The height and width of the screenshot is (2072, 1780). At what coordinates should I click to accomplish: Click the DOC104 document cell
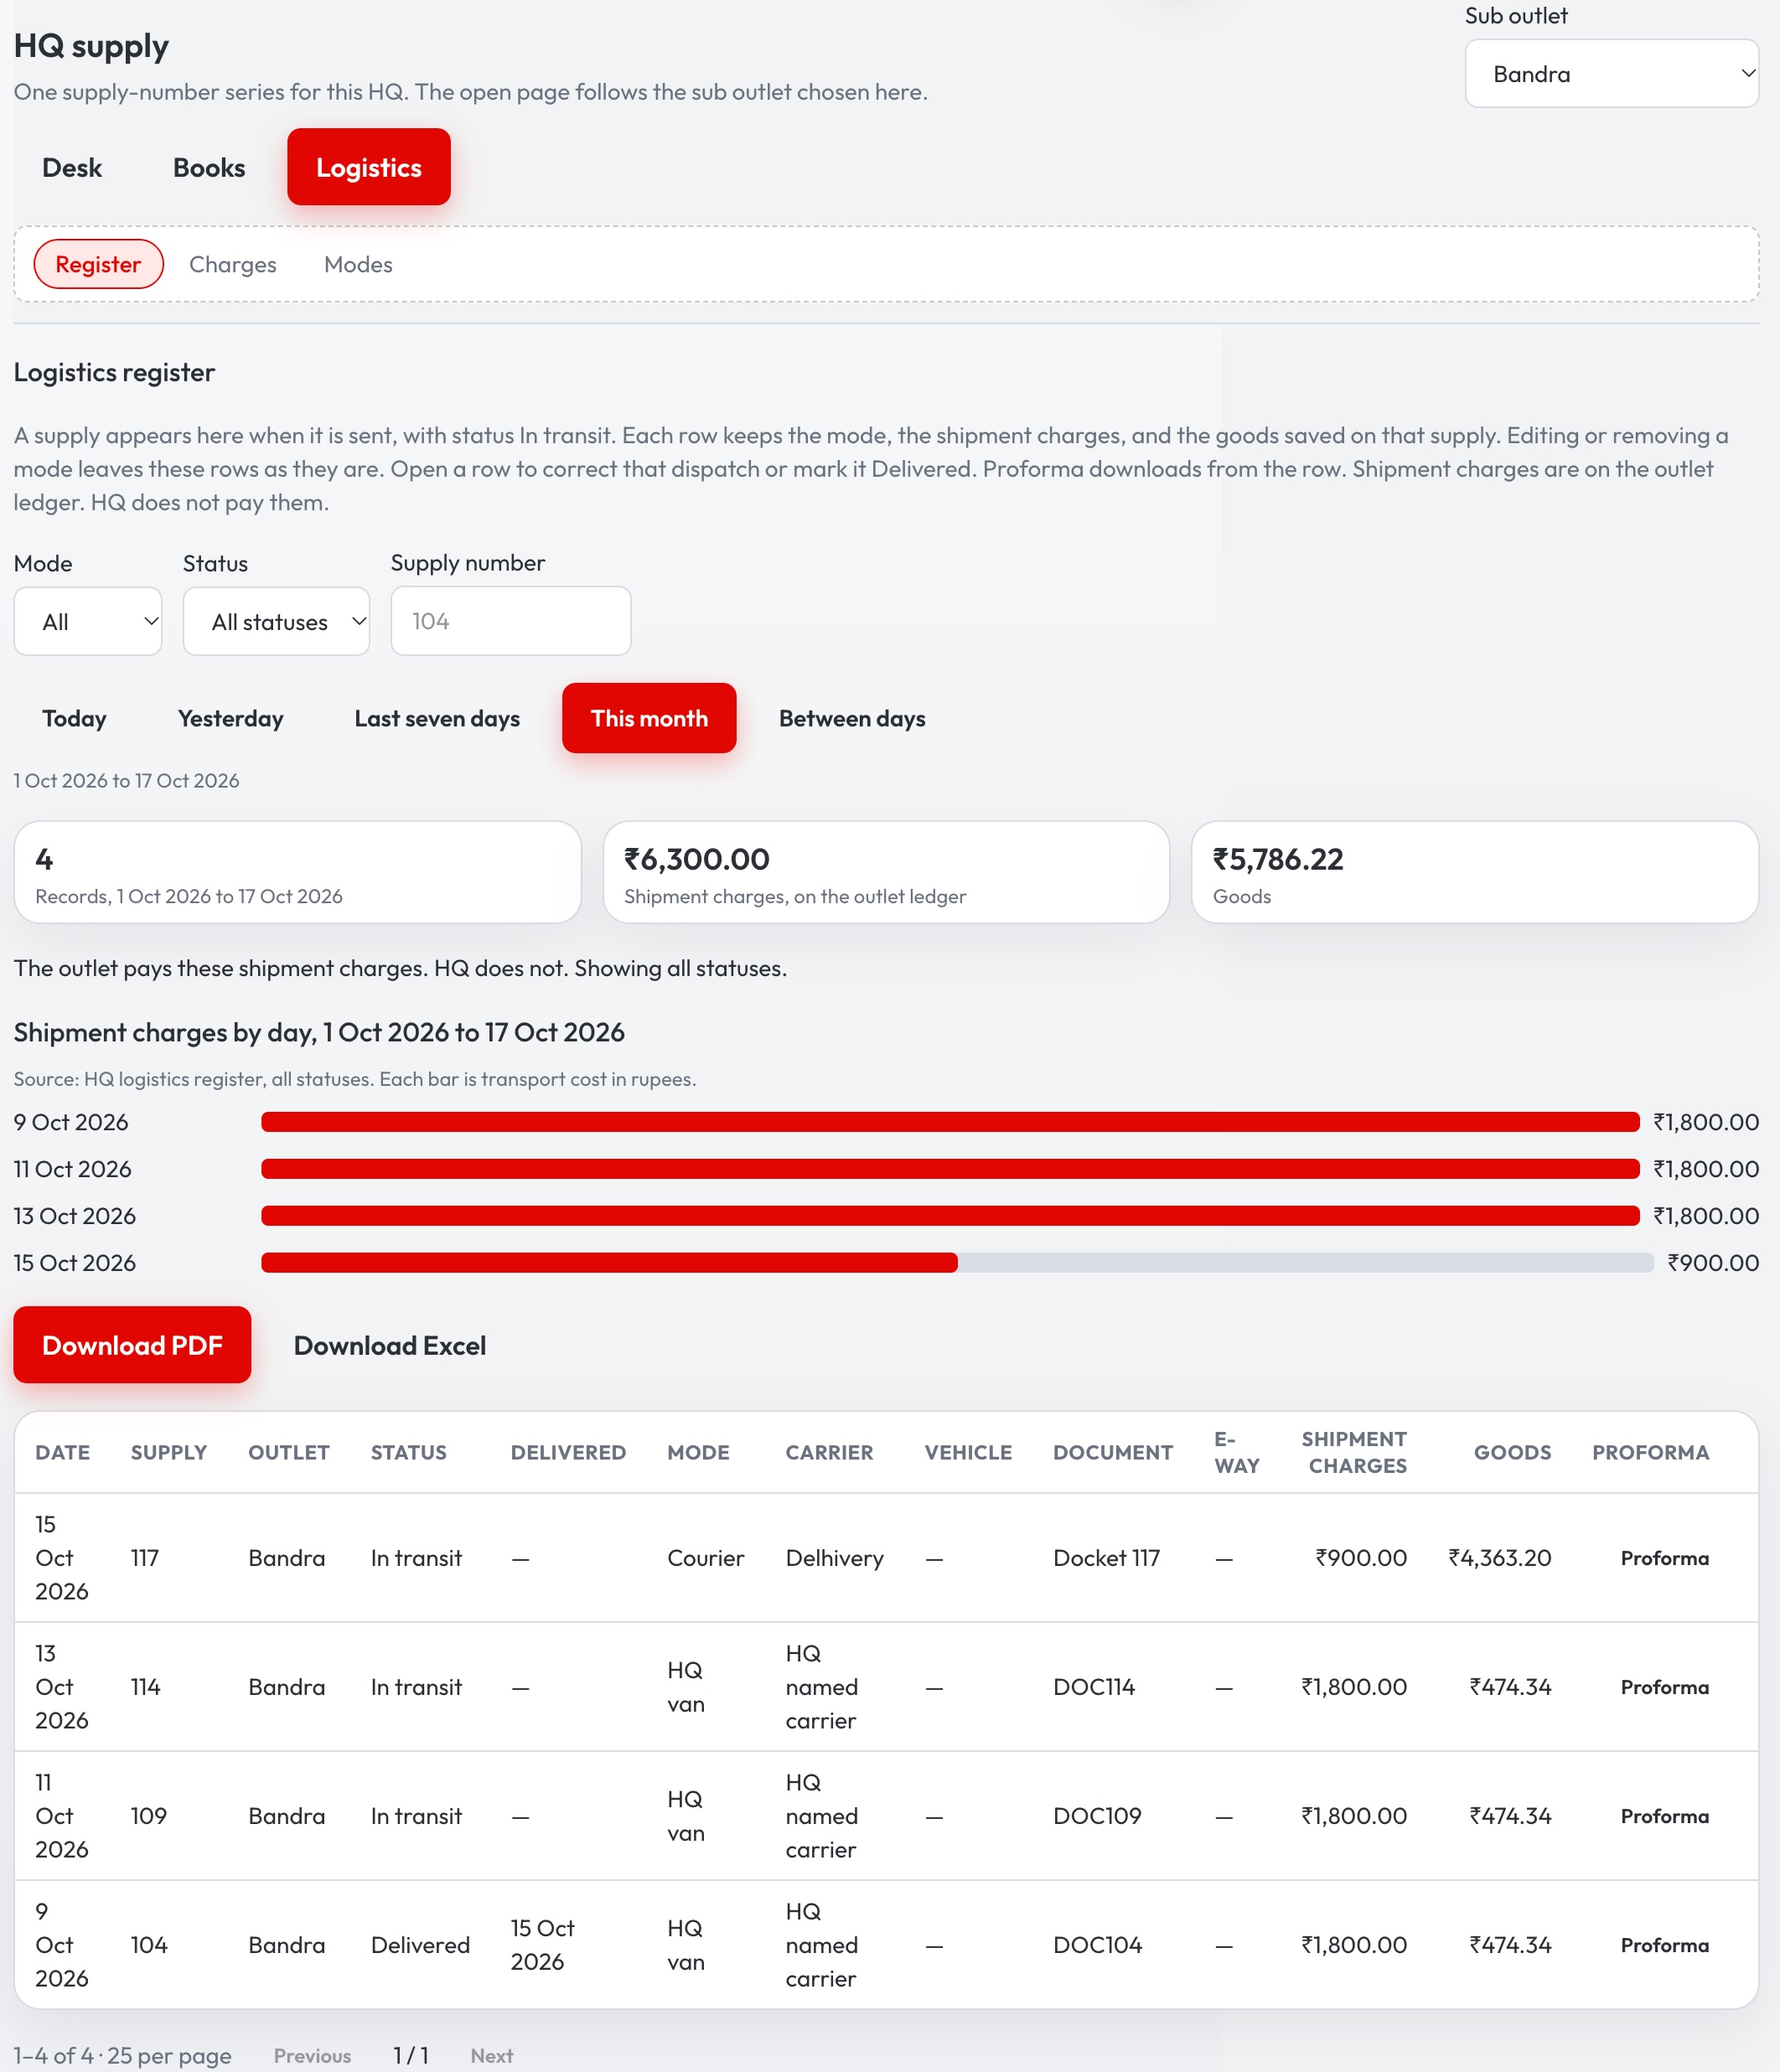click(x=1097, y=1945)
